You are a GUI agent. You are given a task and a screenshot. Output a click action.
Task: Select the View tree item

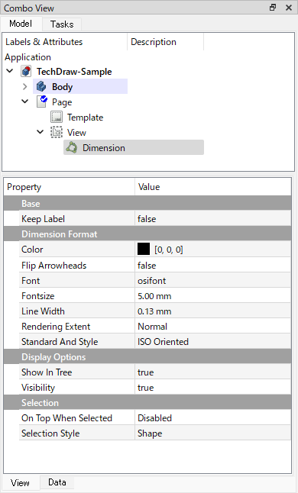click(76, 132)
